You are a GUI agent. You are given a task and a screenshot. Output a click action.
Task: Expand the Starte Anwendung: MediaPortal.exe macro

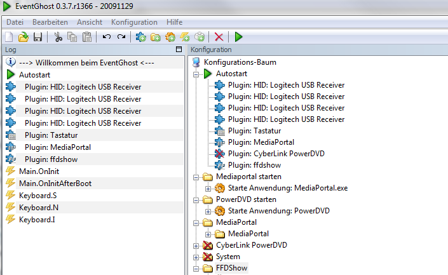tap(208, 189)
